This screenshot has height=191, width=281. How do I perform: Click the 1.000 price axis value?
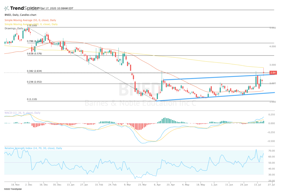(272, 102)
